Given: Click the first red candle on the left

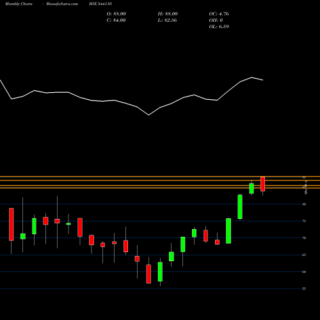Looking at the screenshot, I should pyautogui.click(x=12, y=225).
